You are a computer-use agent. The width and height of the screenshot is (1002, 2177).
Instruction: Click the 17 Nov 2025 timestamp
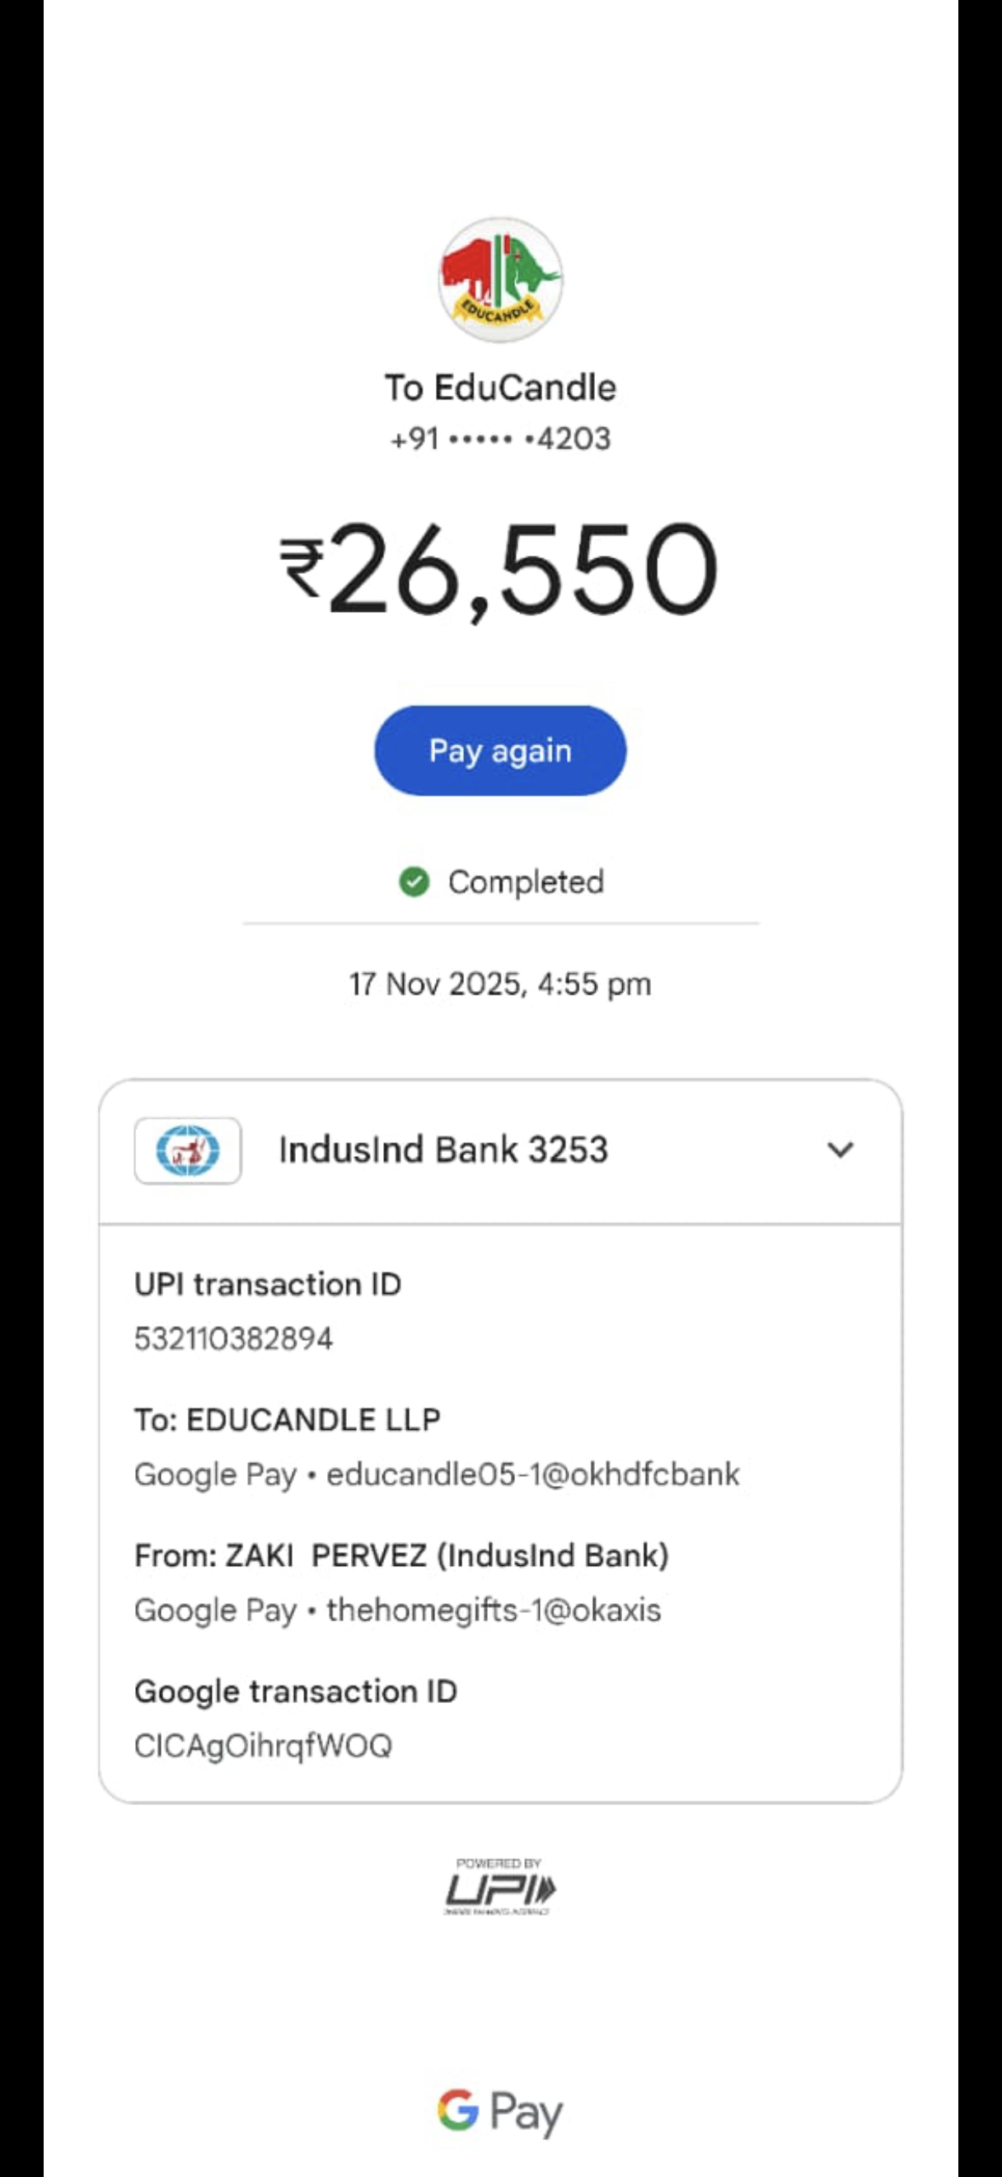tap(500, 985)
